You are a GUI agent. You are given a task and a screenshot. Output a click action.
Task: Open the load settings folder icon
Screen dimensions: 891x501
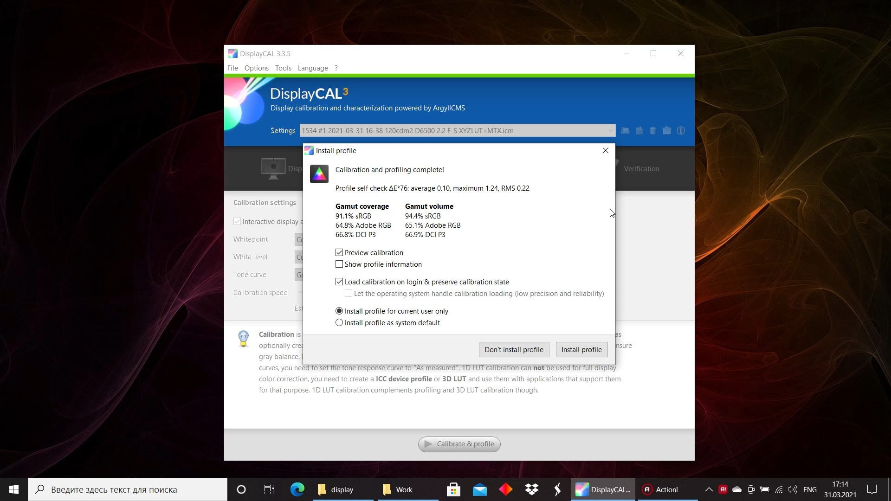click(625, 131)
